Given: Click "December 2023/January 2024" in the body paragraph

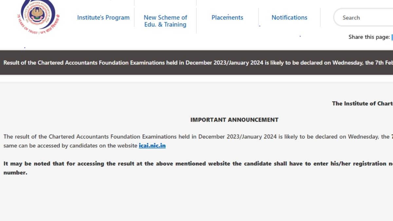Looking at the screenshot, I should coord(237,137).
